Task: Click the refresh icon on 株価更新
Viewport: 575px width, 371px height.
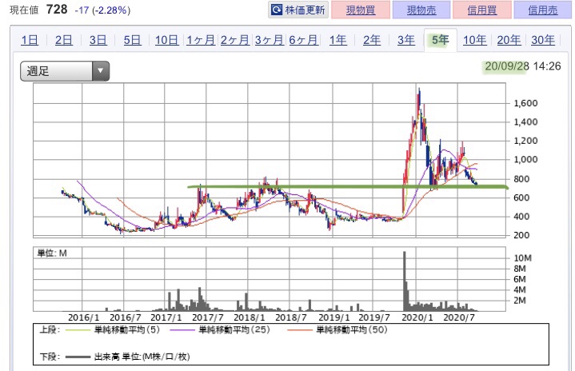Action: pos(277,10)
